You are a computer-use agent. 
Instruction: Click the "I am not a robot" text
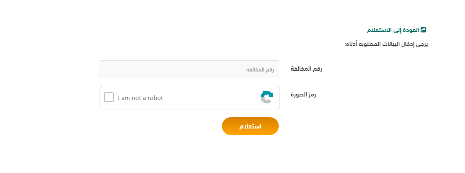(x=140, y=98)
